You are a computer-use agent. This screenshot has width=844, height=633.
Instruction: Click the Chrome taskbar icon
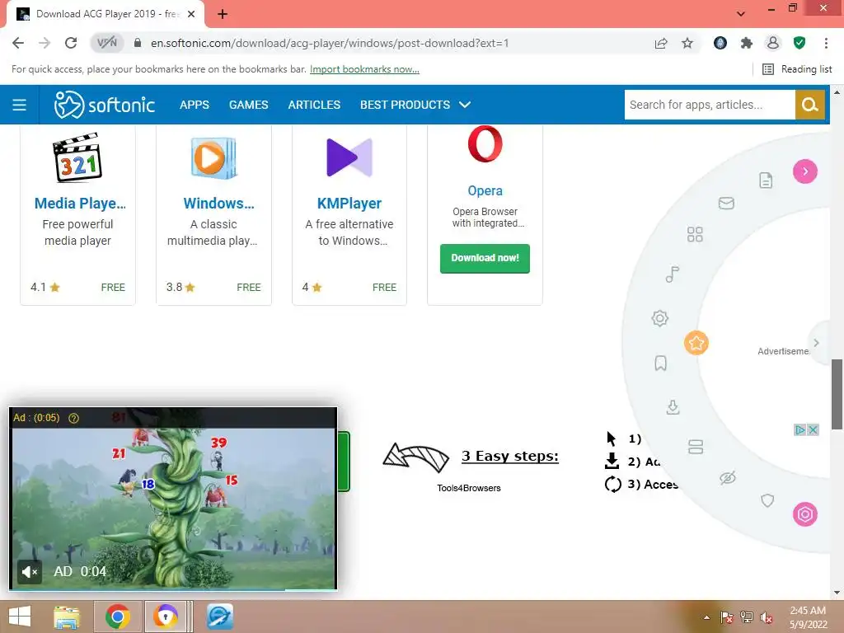pos(118,617)
